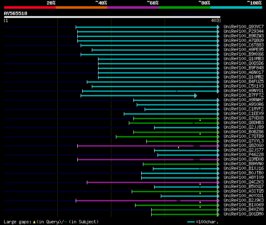
Task: Click the UniRef100_A7Q8U9 label
Action: pyautogui.click(x=244, y=41)
